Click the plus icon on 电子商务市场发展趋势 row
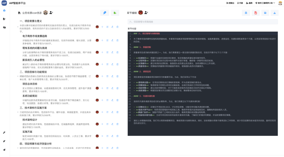284x157 pixels. pyautogui.click(x=102, y=40)
